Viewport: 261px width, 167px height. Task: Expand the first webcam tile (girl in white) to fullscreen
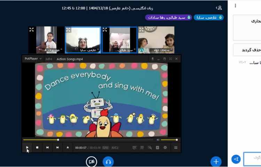pyautogui.click(x=31, y=30)
